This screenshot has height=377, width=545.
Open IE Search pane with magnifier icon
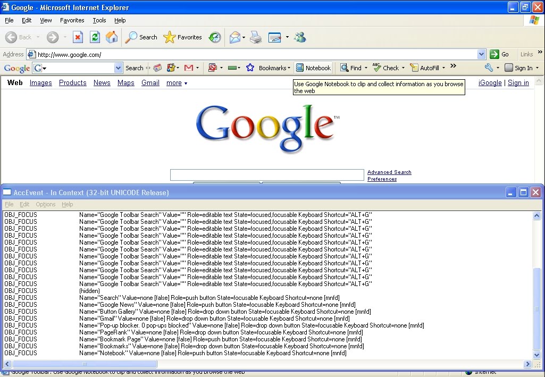pyautogui.click(x=141, y=37)
